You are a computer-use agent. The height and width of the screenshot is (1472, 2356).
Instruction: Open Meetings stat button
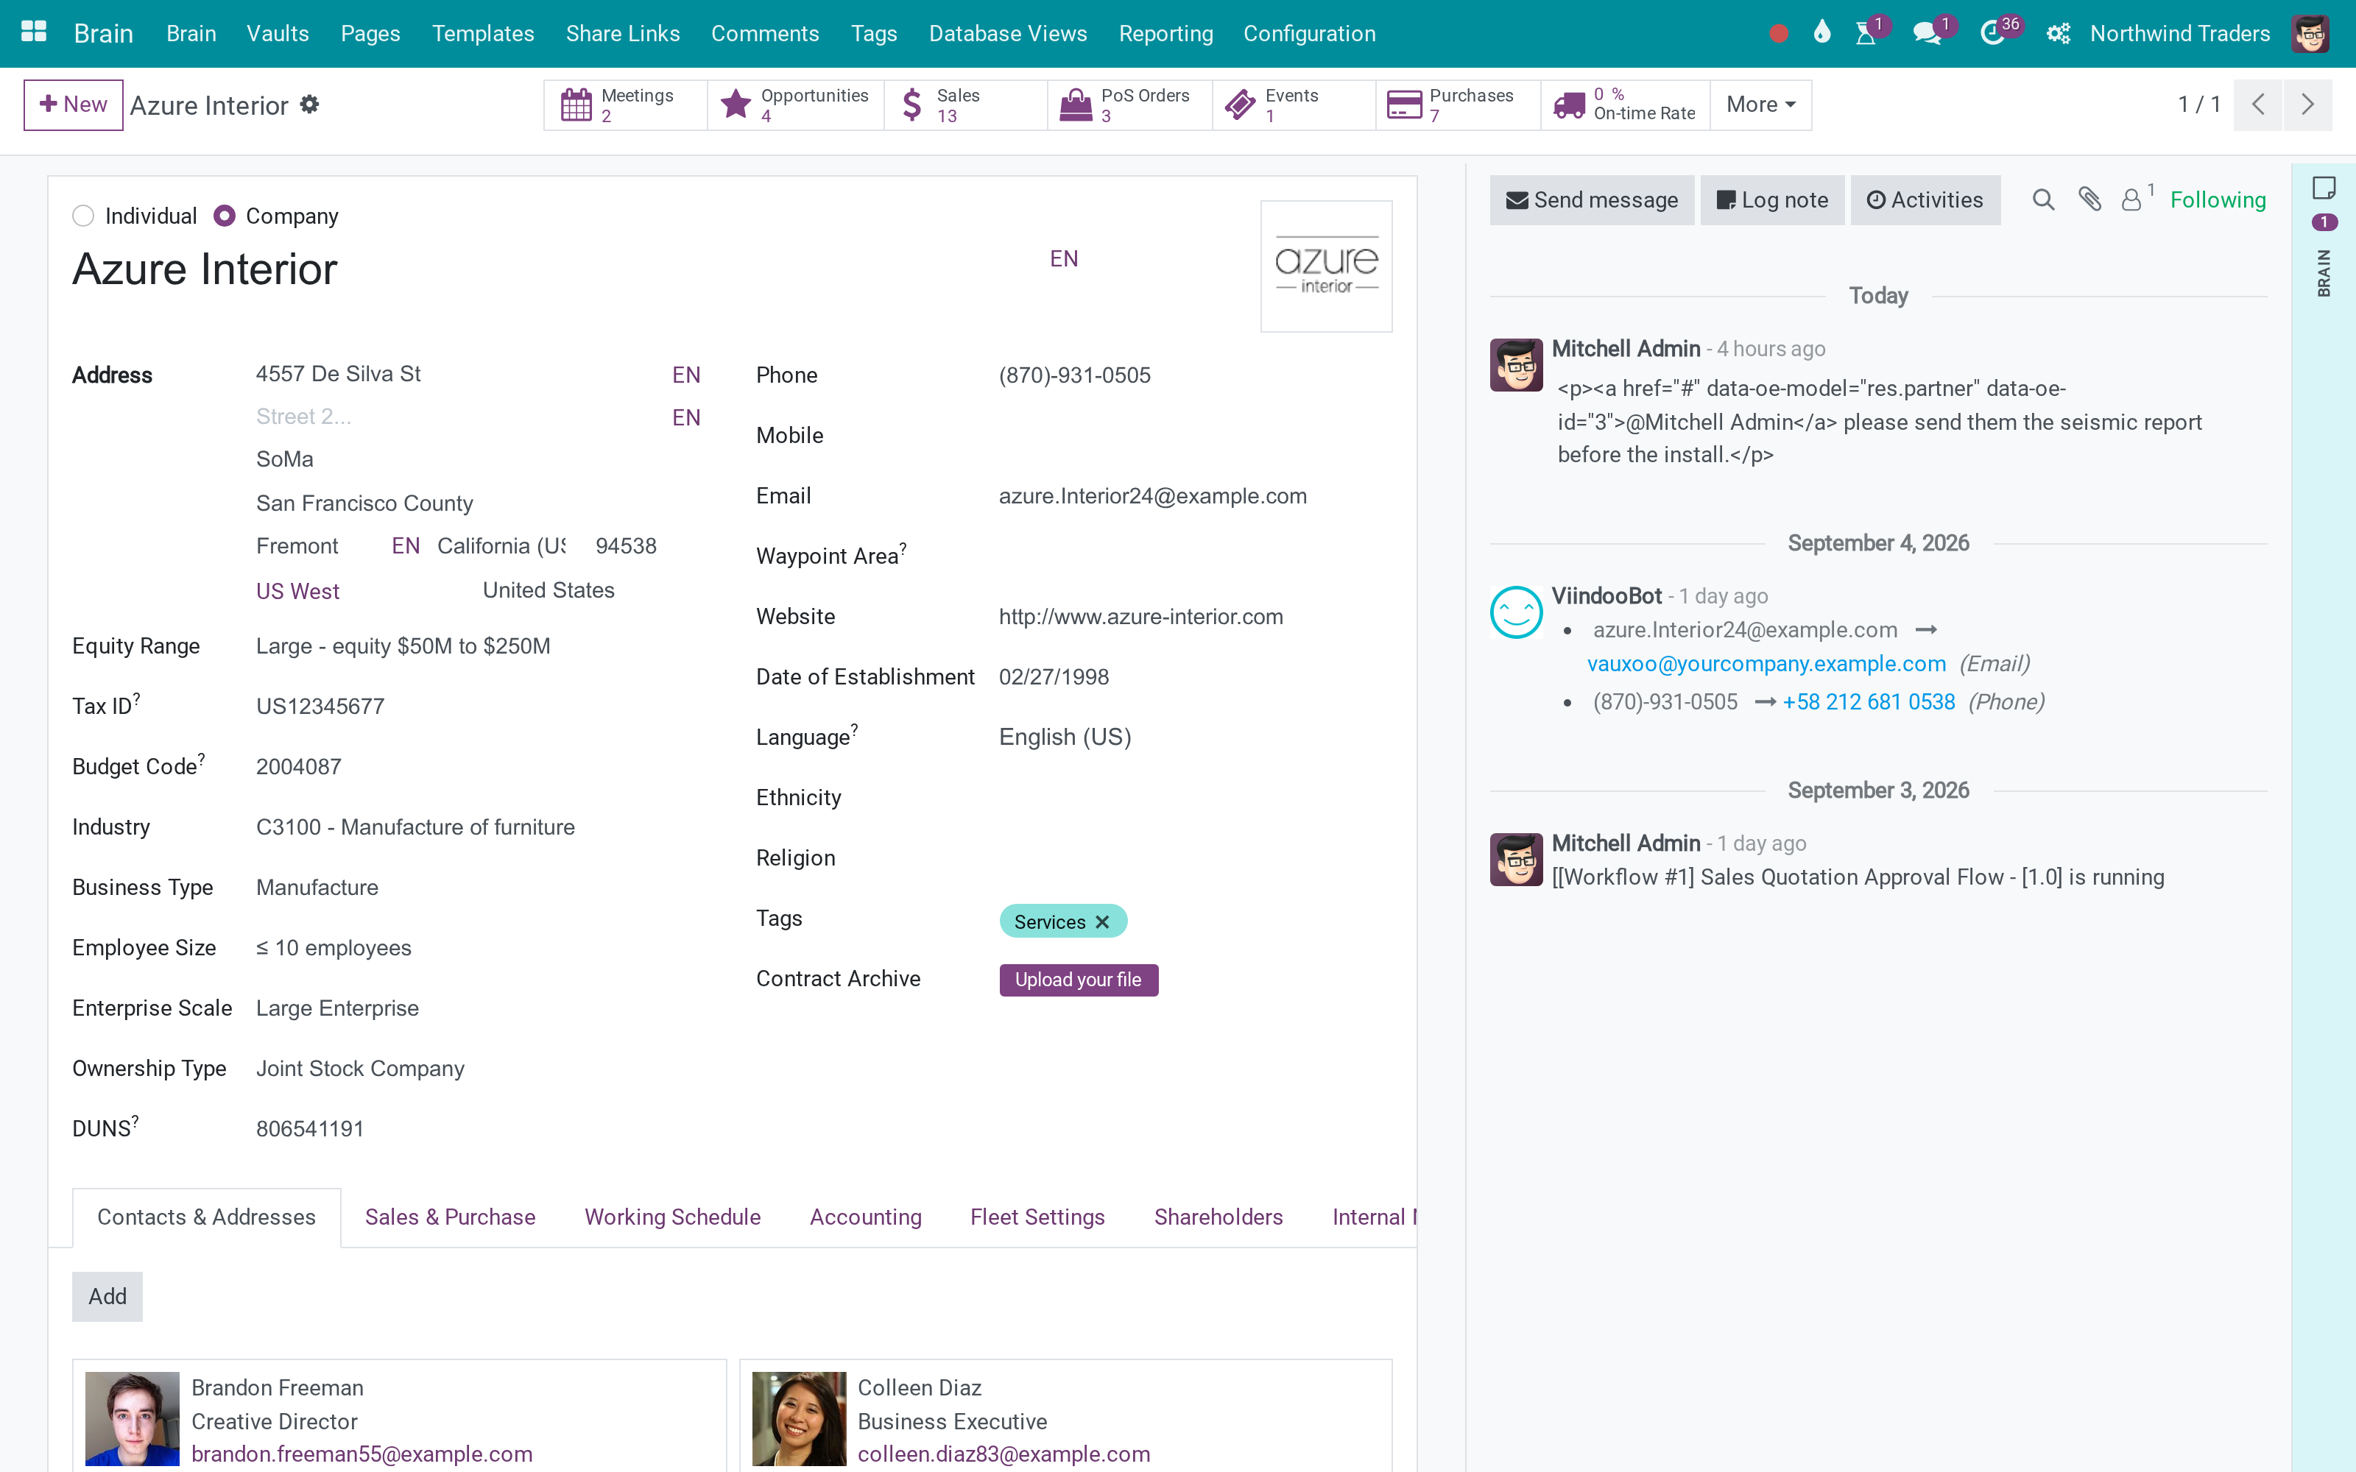[x=626, y=105]
